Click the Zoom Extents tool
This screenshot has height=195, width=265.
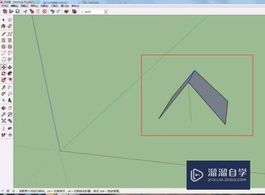point(3,121)
